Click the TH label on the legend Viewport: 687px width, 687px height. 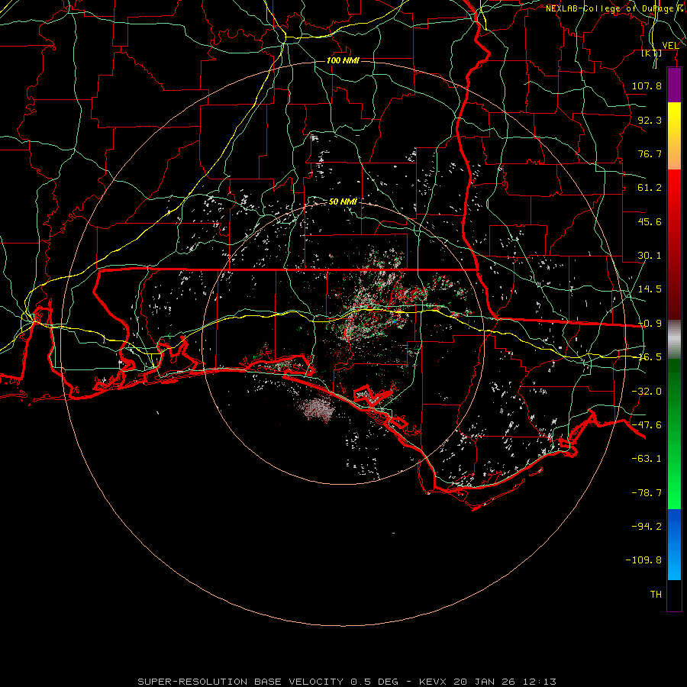pos(656,595)
